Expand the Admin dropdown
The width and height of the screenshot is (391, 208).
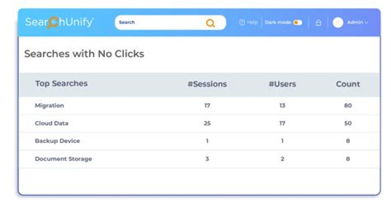coord(357,22)
